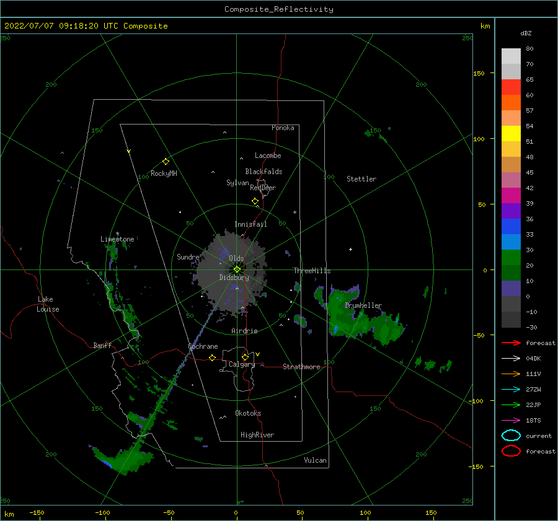The image size is (558, 521).
Task: Click the orange 111V arrow legend icon
Action: click(511, 374)
